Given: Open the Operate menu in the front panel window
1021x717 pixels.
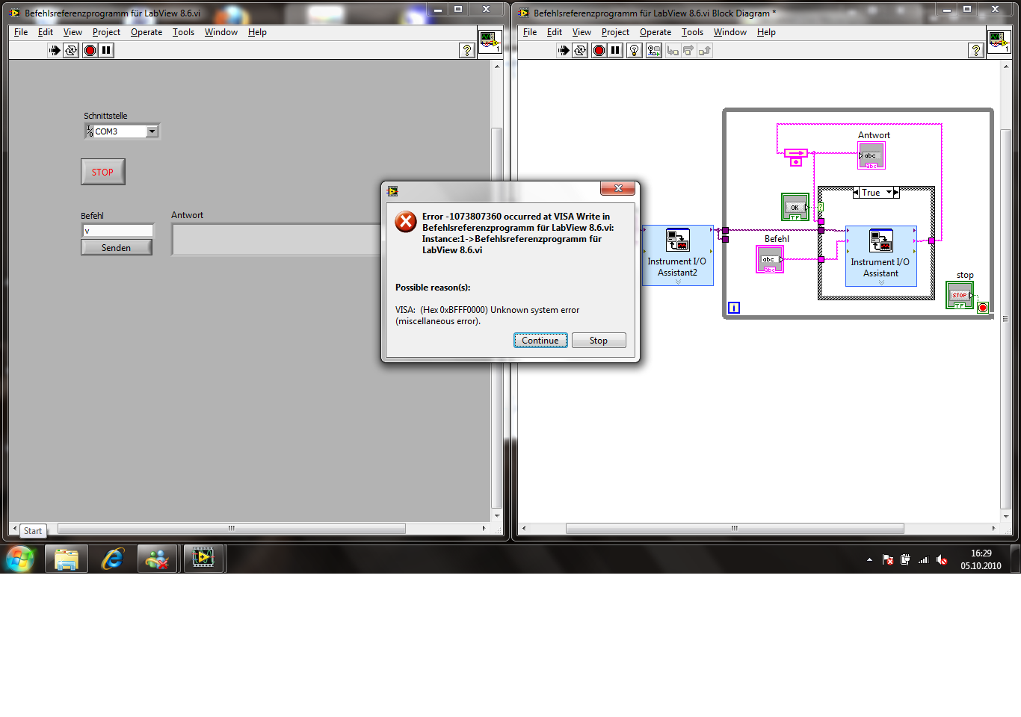Looking at the screenshot, I should pos(146,32).
